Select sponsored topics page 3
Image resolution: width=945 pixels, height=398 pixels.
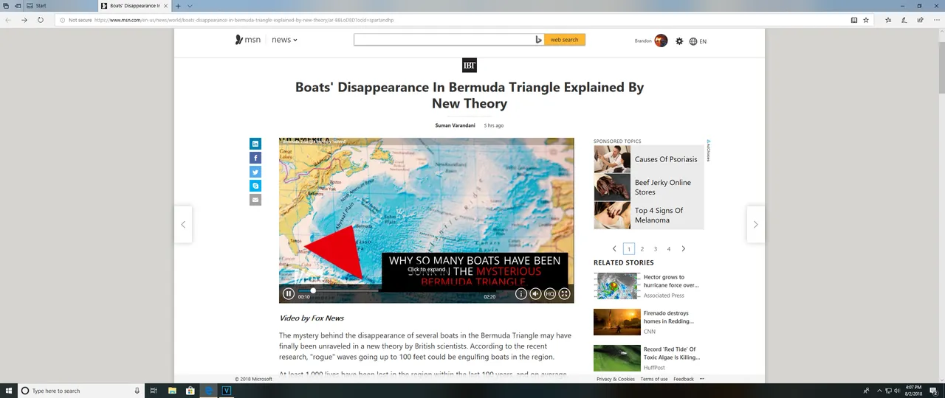click(656, 249)
